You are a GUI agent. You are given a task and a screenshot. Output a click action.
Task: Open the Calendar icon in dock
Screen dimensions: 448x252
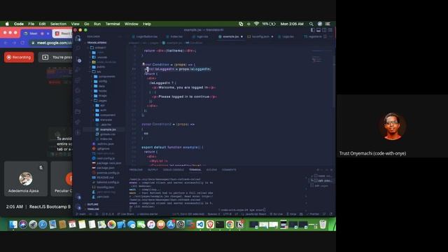pyautogui.click(x=72, y=225)
